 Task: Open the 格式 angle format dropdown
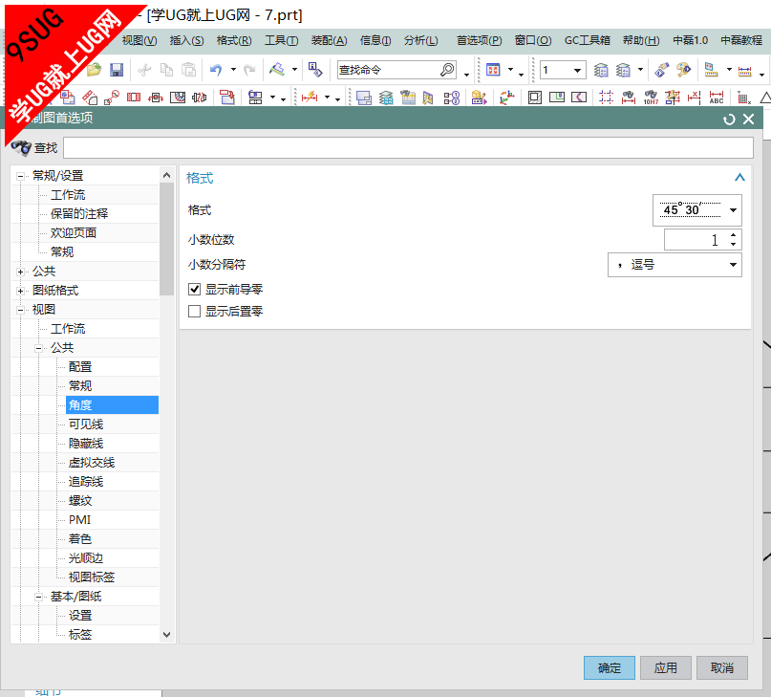[x=696, y=210]
